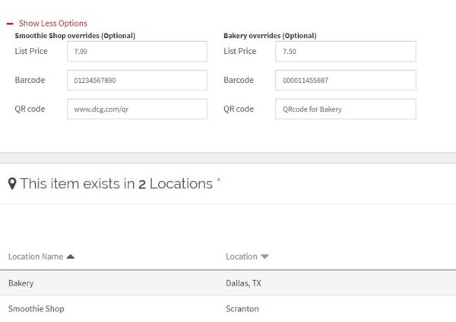456x322 pixels.
Task: Select Smoothie Shop QR code field
Action: [x=137, y=109]
